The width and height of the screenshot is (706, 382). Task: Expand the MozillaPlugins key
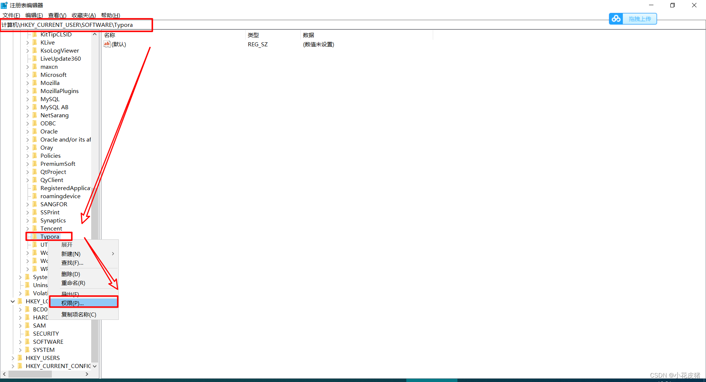point(28,91)
